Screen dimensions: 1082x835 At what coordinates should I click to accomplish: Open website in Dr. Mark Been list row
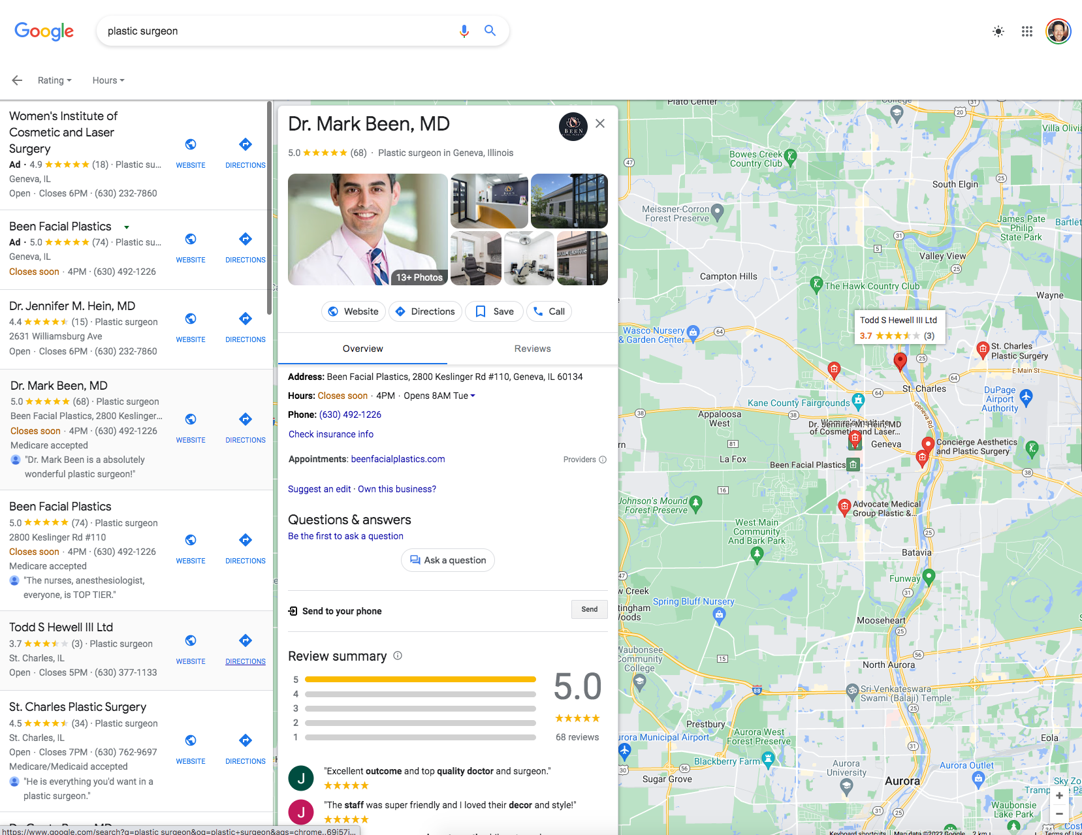point(191,428)
